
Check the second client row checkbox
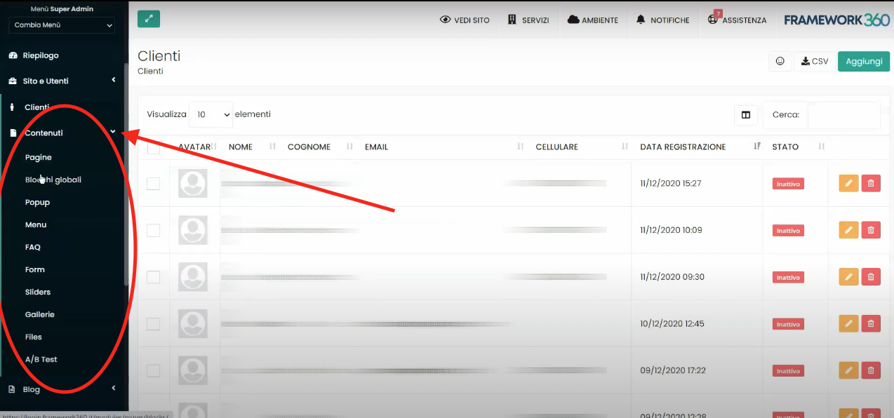tap(153, 230)
